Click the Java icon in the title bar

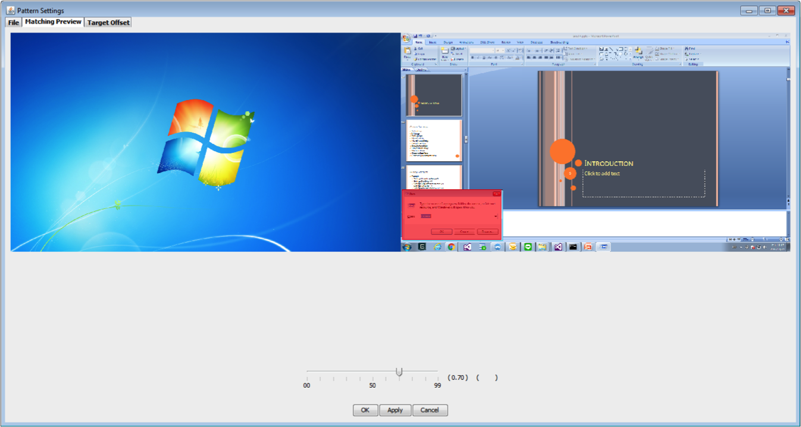click(x=10, y=11)
